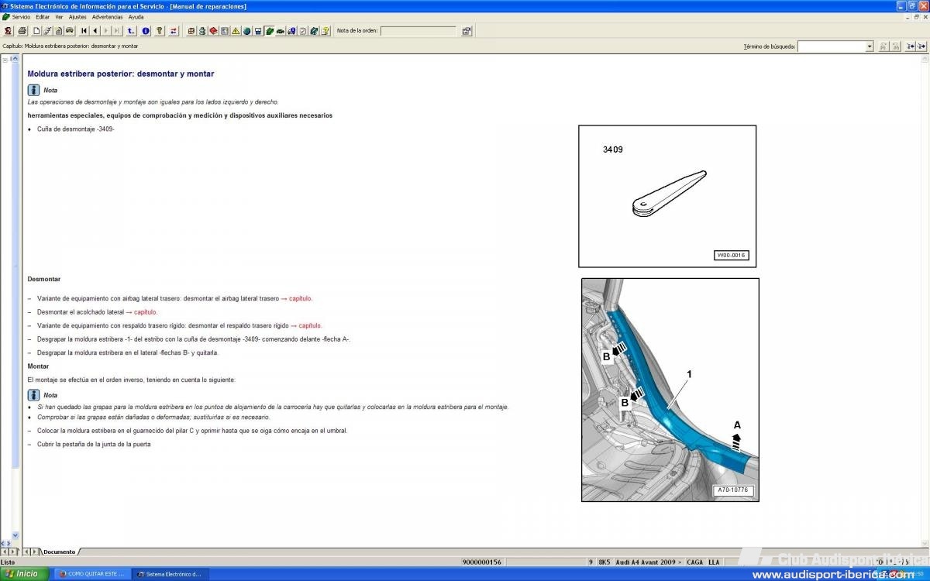Click the previous page arrow in toolbar
The image size is (930, 581).
95,31
